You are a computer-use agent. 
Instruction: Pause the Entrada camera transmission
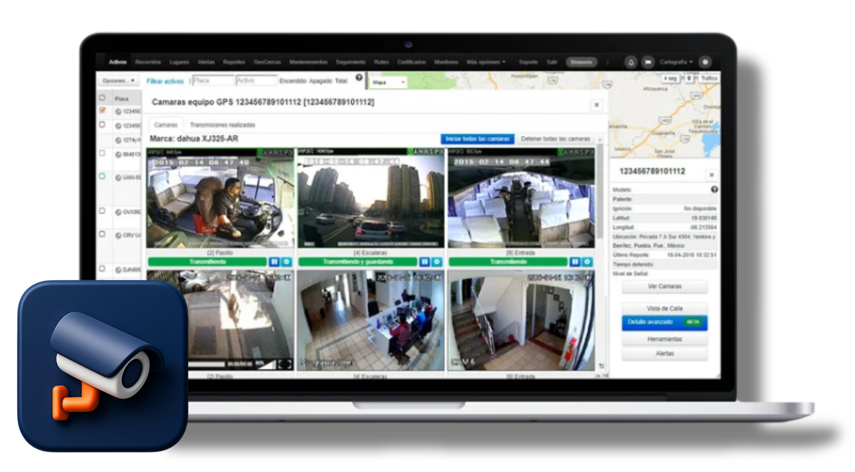click(575, 262)
